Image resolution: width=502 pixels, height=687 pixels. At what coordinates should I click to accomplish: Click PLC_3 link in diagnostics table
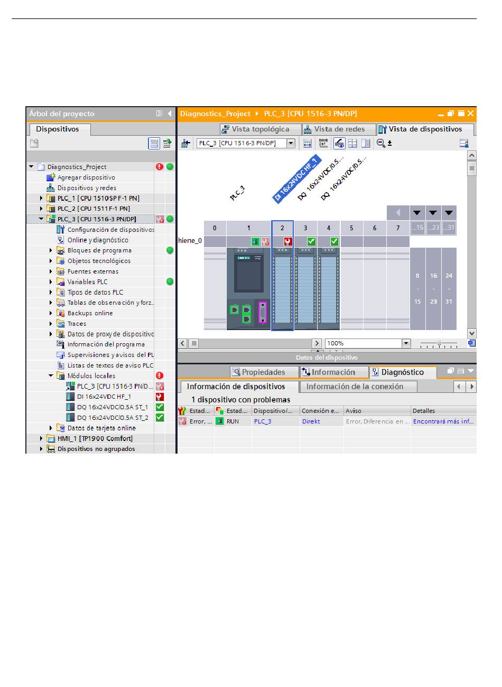(263, 421)
